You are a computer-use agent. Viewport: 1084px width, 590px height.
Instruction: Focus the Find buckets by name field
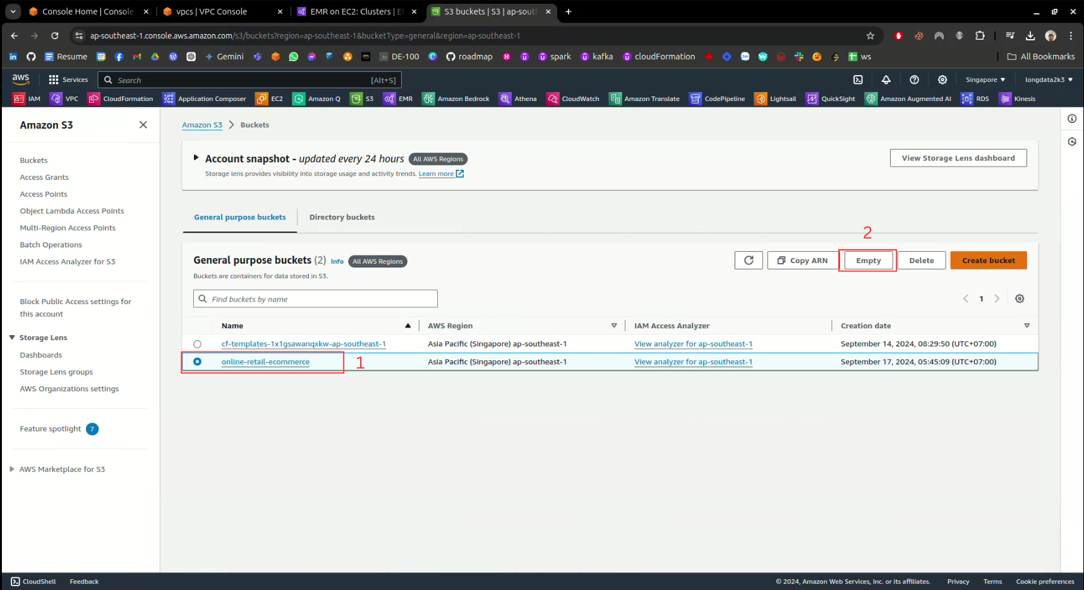(x=316, y=299)
